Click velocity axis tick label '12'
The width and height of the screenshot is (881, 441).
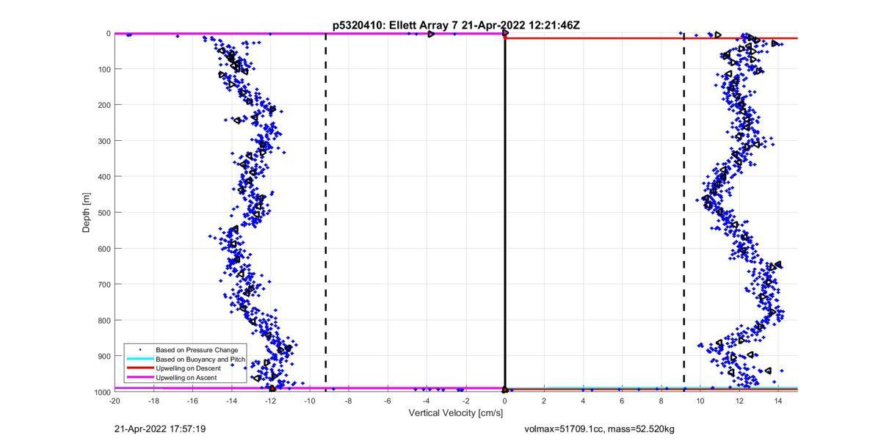(739, 401)
